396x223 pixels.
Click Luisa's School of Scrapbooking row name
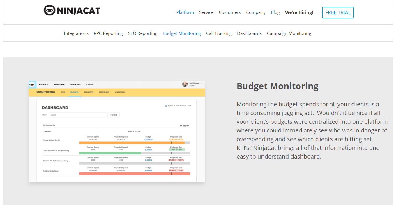[56, 150]
